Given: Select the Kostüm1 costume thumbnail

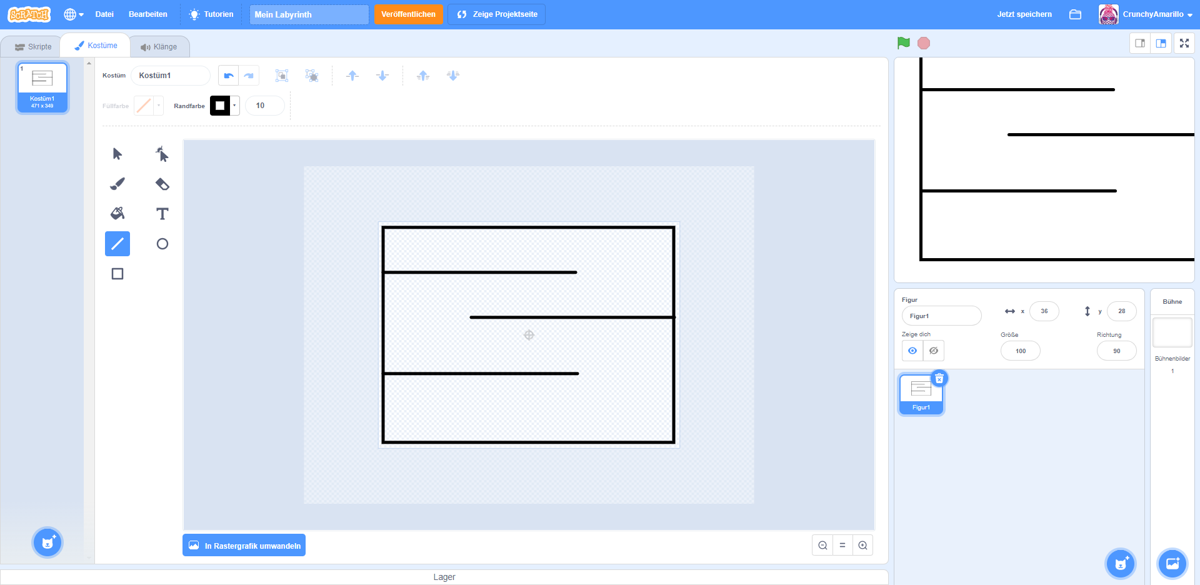Looking at the screenshot, I should click(x=42, y=87).
